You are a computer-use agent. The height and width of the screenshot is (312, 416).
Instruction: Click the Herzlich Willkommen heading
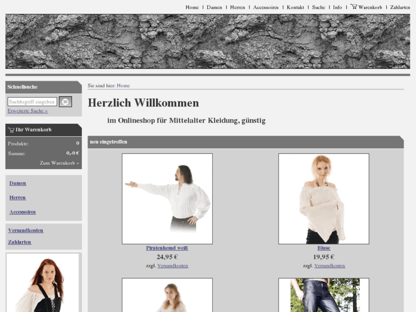pyautogui.click(x=143, y=103)
